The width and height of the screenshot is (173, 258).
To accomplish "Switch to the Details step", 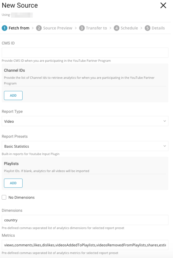I will click(158, 28).
